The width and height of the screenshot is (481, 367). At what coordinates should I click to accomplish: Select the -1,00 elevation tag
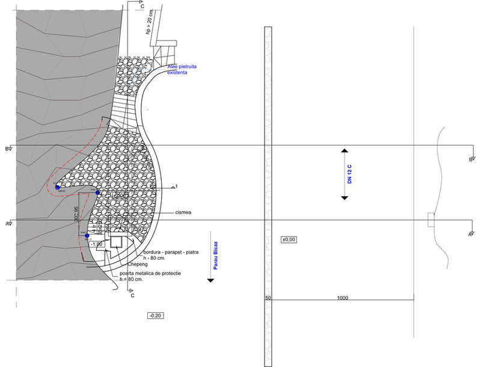[97, 244]
